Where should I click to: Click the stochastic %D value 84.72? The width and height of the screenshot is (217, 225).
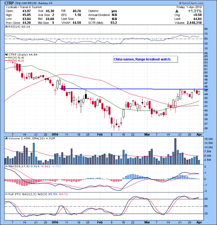[x=63, y=194]
